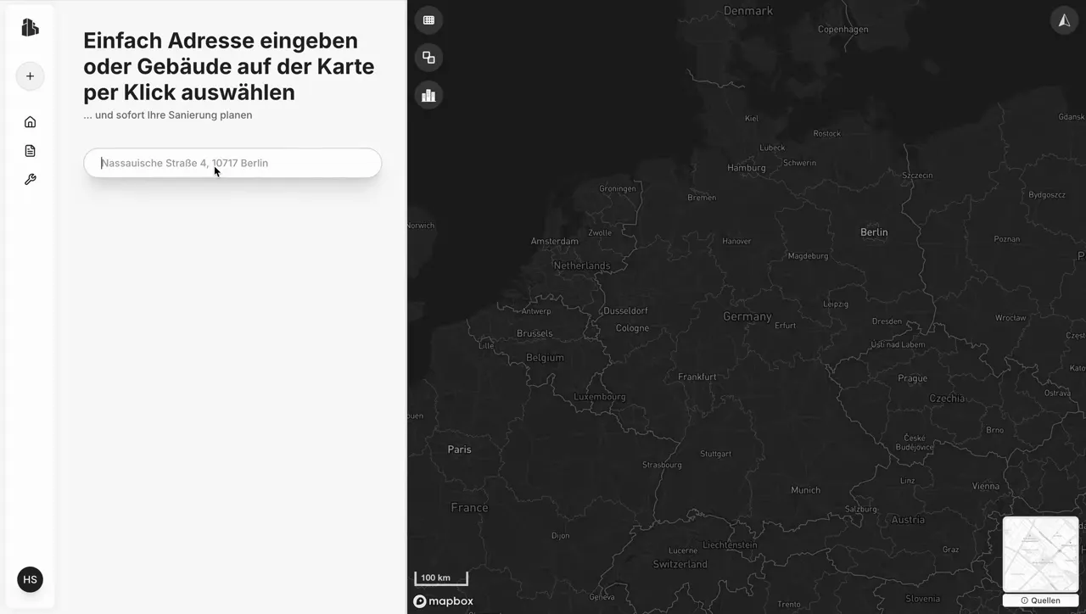1086x614 pixels.
Task: Open the documents icon in the sidebar
Action: [x=30, y=151]
